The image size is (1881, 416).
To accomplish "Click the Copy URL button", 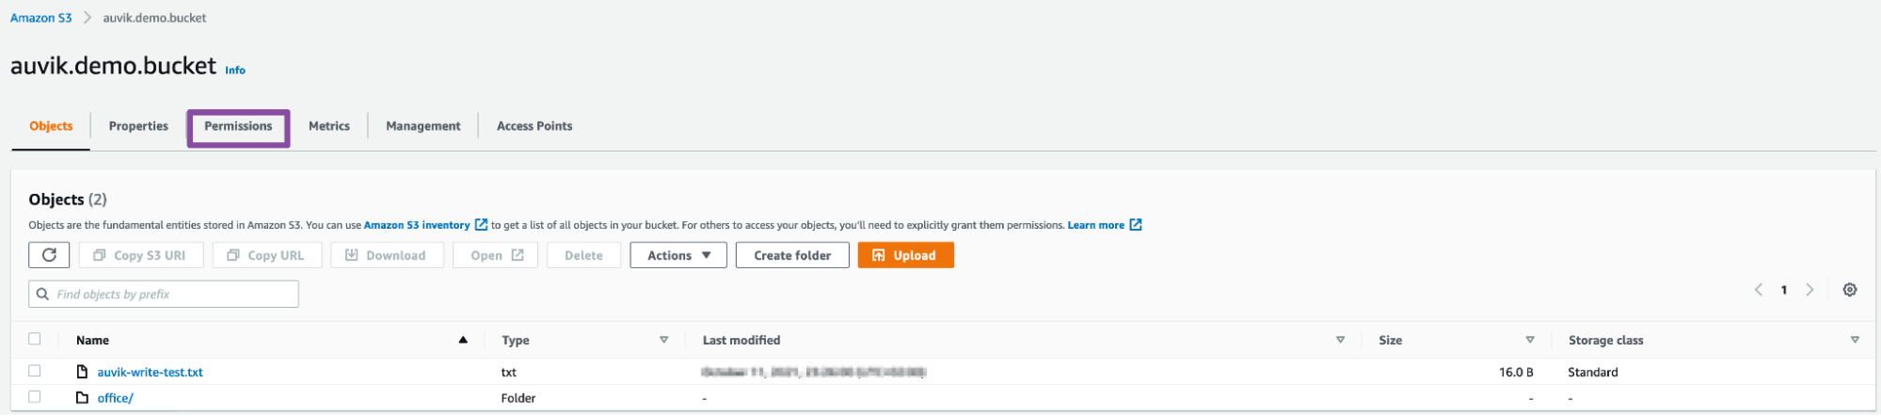I will (267, 255).
